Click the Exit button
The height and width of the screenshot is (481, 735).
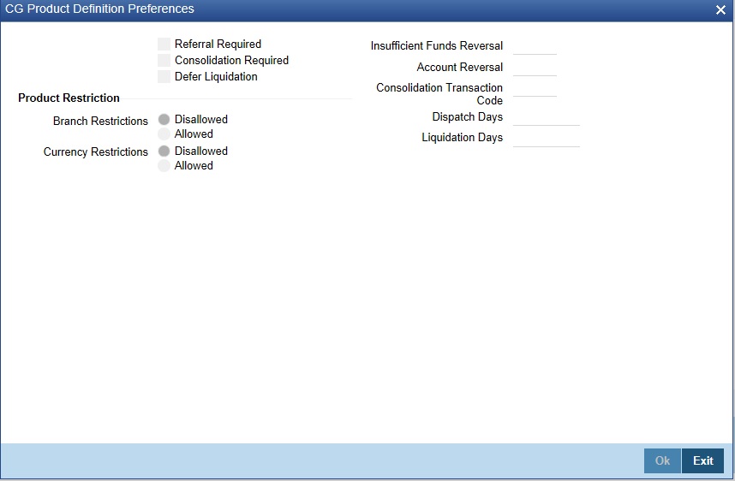click(703, 460)
